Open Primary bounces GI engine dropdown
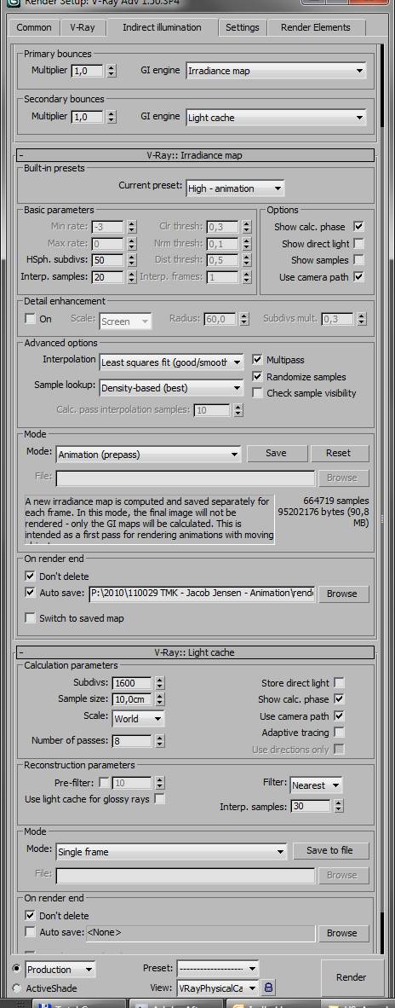This screenshot has height=1008, width=395. point(276,71)
